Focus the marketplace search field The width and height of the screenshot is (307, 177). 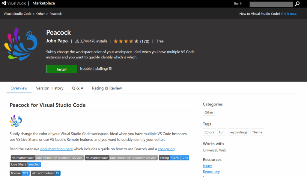coord(271,4)
